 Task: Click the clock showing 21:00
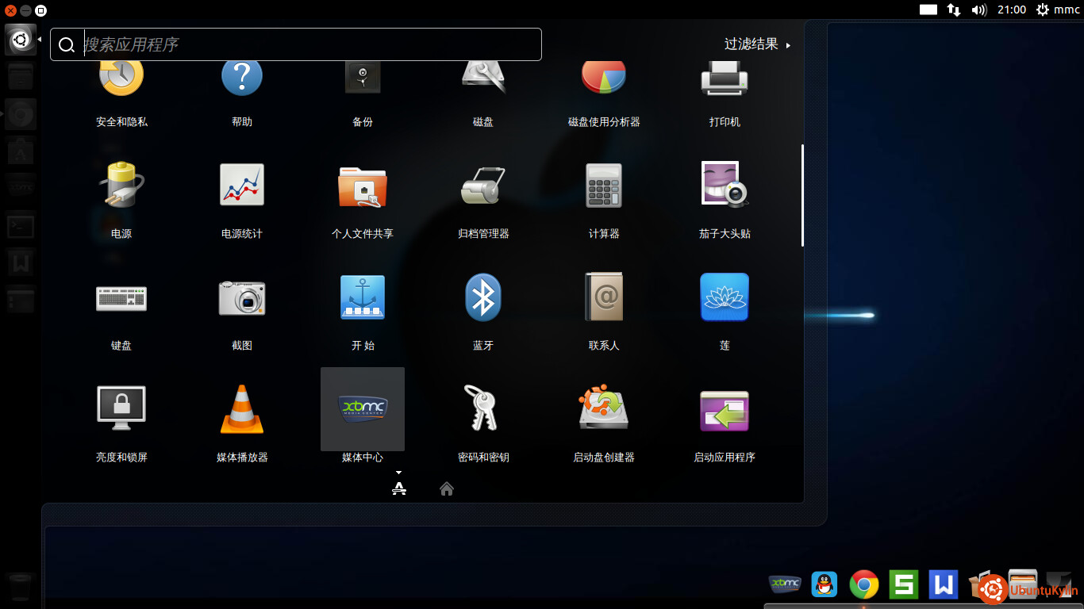coord(1011,10)
